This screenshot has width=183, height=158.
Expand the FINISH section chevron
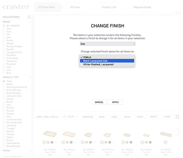click(x=30, y=151)
